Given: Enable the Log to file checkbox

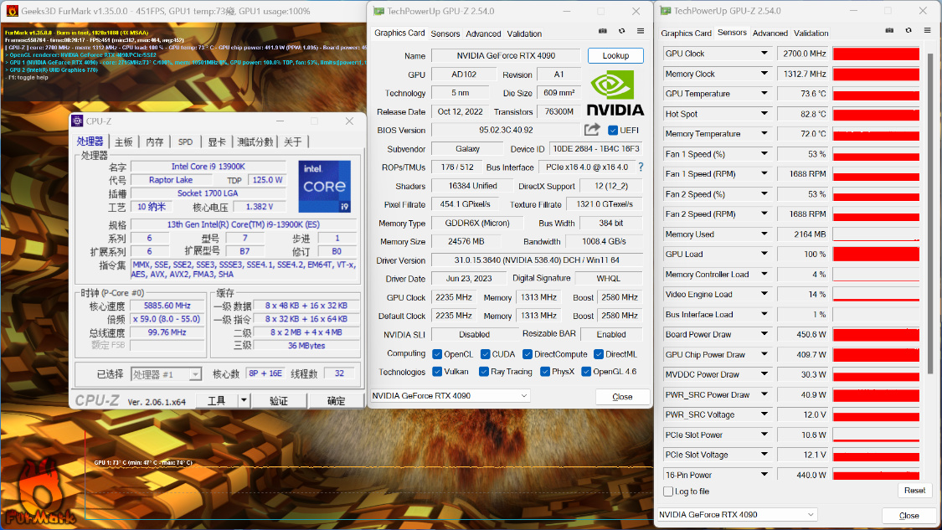Looking at the screenshot, I should (668, 491).
